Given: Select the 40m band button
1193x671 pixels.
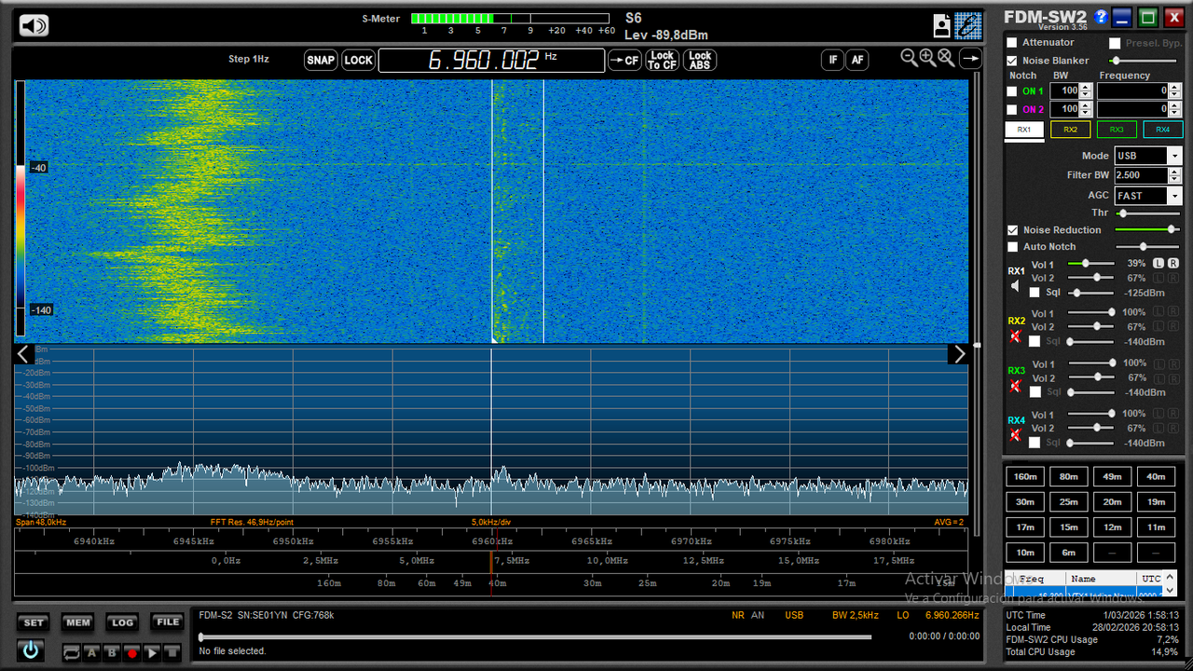Looking at the screenshot, I should pyautogui.click(x=1156, y=476).
